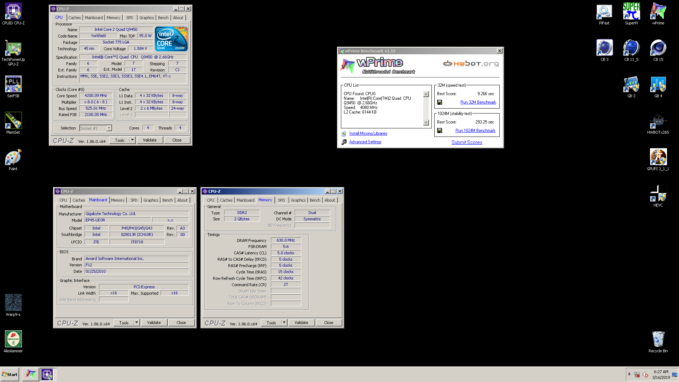Click Validate in top CPU-Z window
This screenshot has height=382, width=679.
click(150, 140)
